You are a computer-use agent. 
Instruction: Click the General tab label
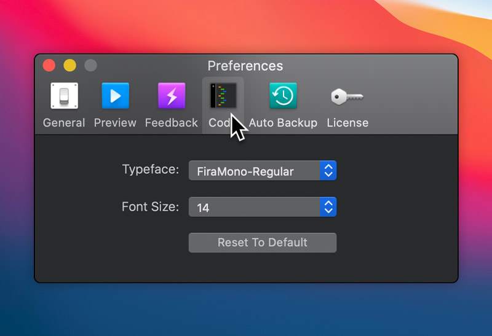coord(64,123)
